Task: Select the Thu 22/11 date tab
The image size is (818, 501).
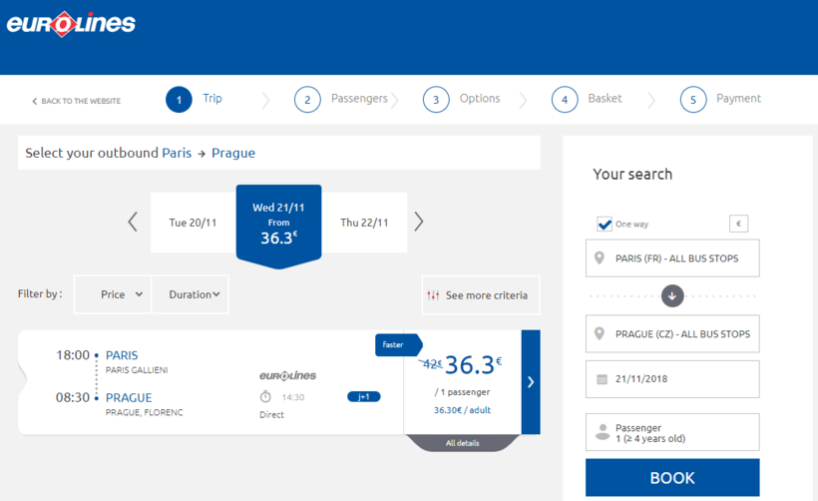Action: [364, 223]
